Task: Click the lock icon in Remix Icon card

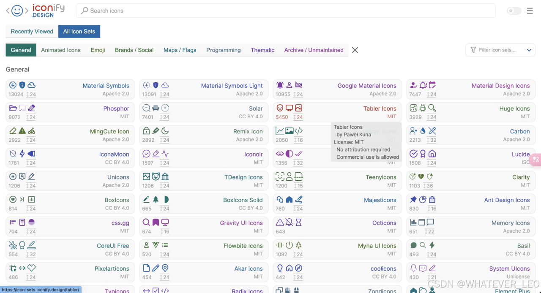Action: (x=146, y=131)
